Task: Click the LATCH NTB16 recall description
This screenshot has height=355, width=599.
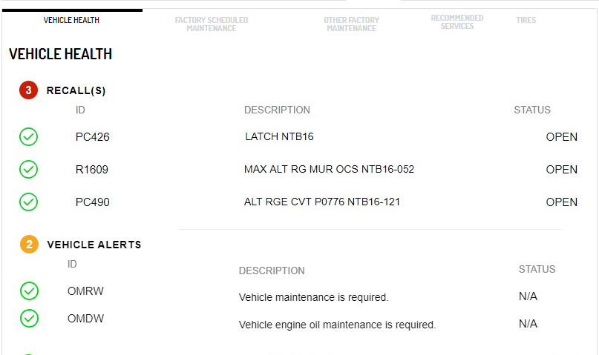Action: click(279, 137)
